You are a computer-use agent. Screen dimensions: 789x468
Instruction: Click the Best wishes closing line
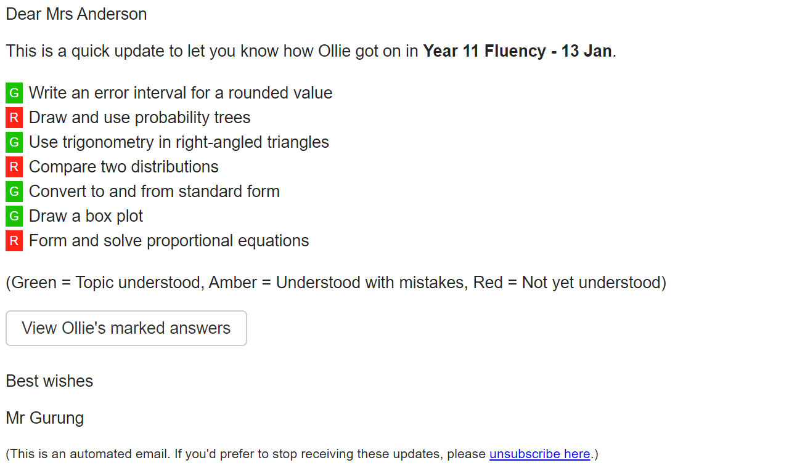[x=49, y=381]
